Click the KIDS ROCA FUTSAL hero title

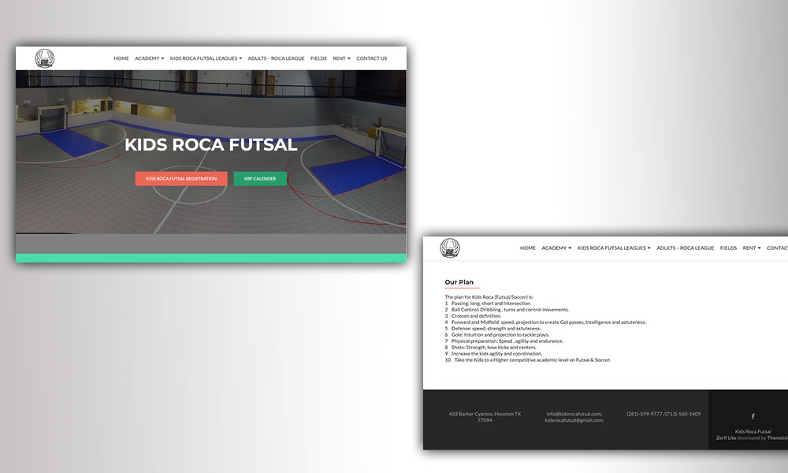coord(211,145)
